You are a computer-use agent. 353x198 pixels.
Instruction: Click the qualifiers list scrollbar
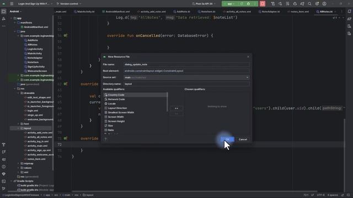click(x=167, y=102)
